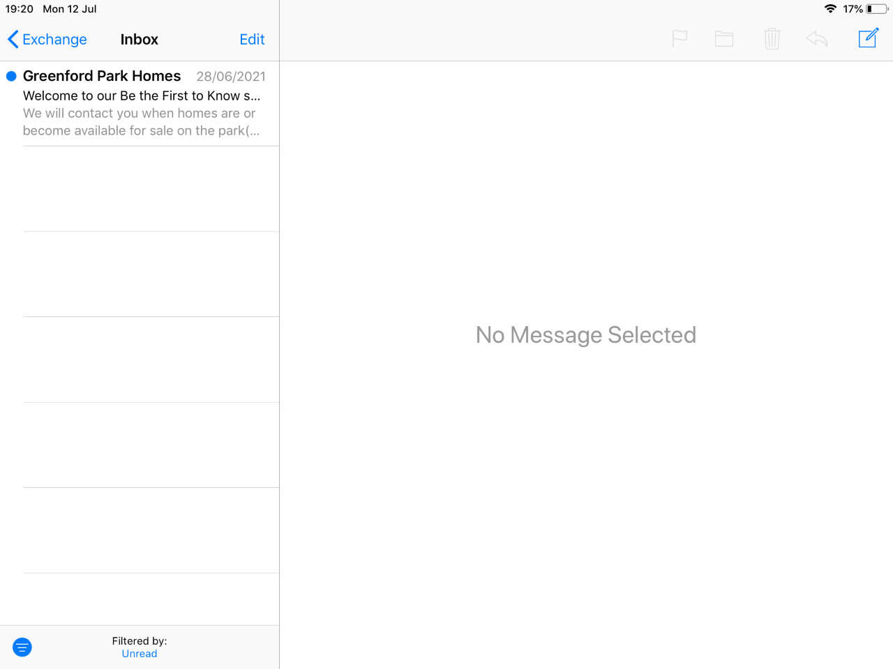893x669 pixels.
Task: Toggle the unread filter button
Action: click(22, 647)
